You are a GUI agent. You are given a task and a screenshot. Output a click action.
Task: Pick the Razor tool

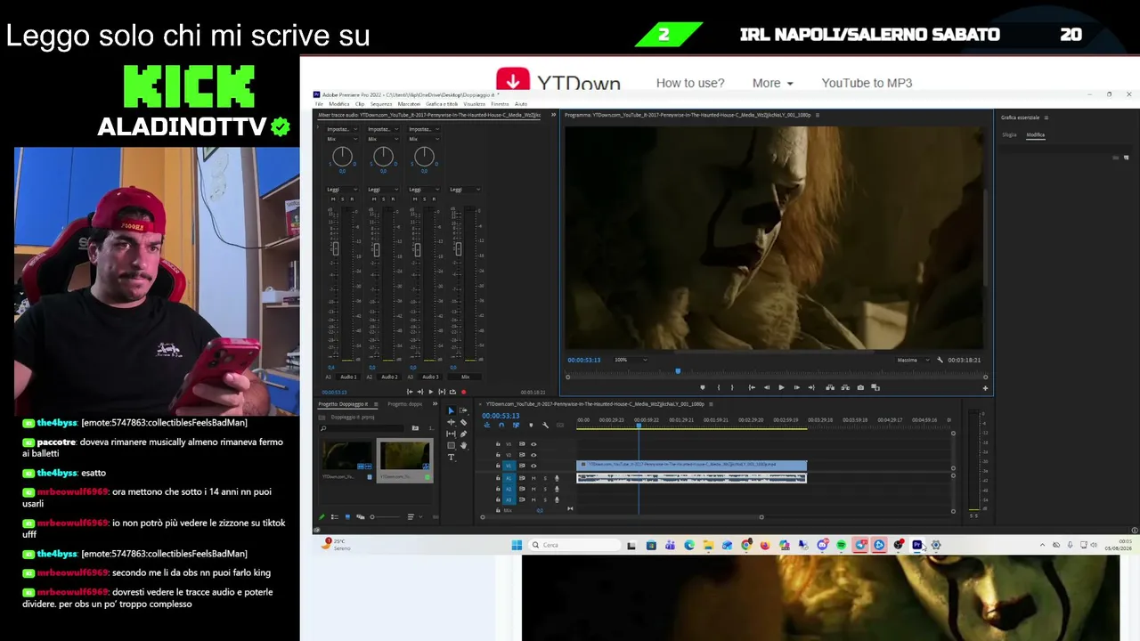coord(463,422)
